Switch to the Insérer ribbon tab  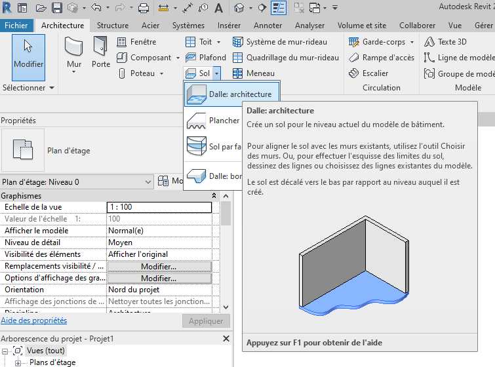coord(229,26)
